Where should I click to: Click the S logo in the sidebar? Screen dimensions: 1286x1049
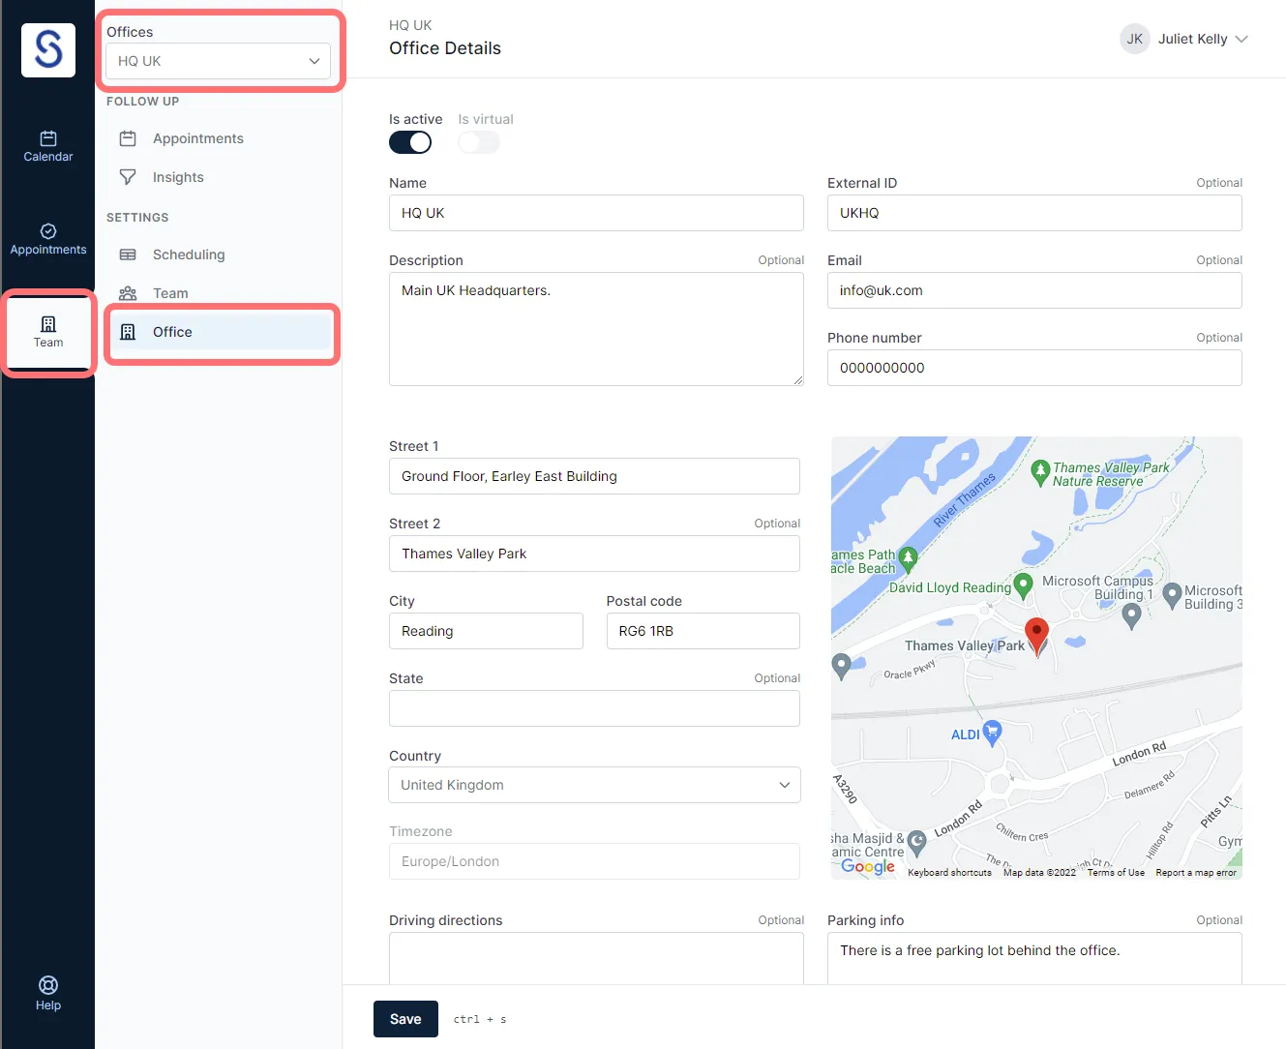point(48,50)
